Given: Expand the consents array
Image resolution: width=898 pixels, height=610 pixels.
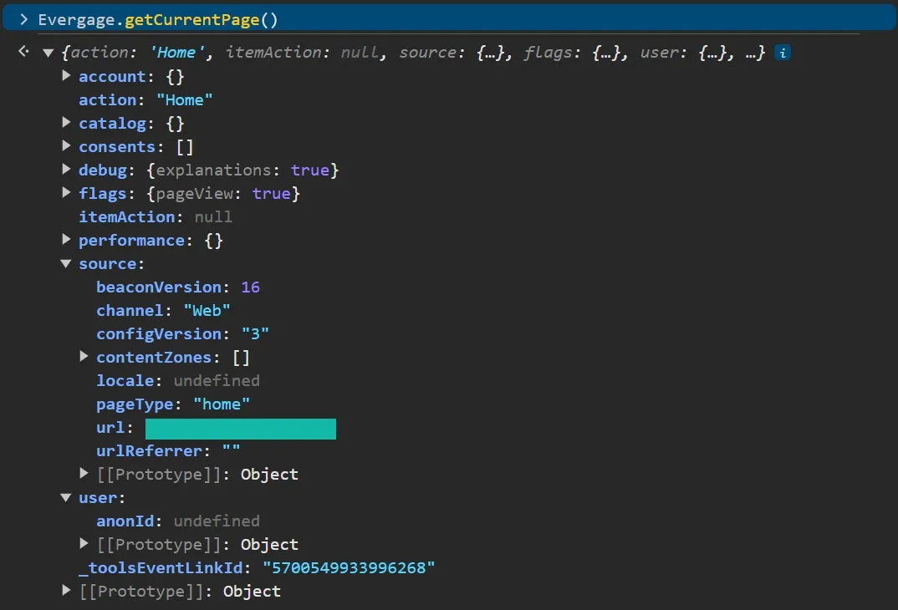Looking at the screenshot, I should click(67, 146).
